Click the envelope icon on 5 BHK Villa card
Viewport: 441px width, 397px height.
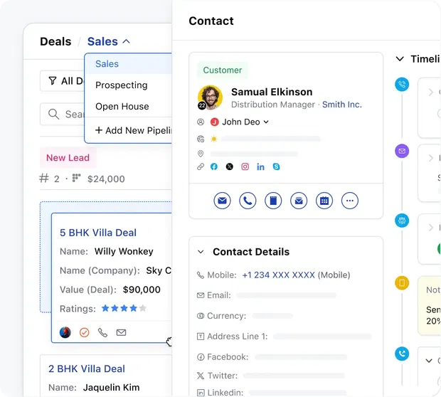(x=121, y=332)
